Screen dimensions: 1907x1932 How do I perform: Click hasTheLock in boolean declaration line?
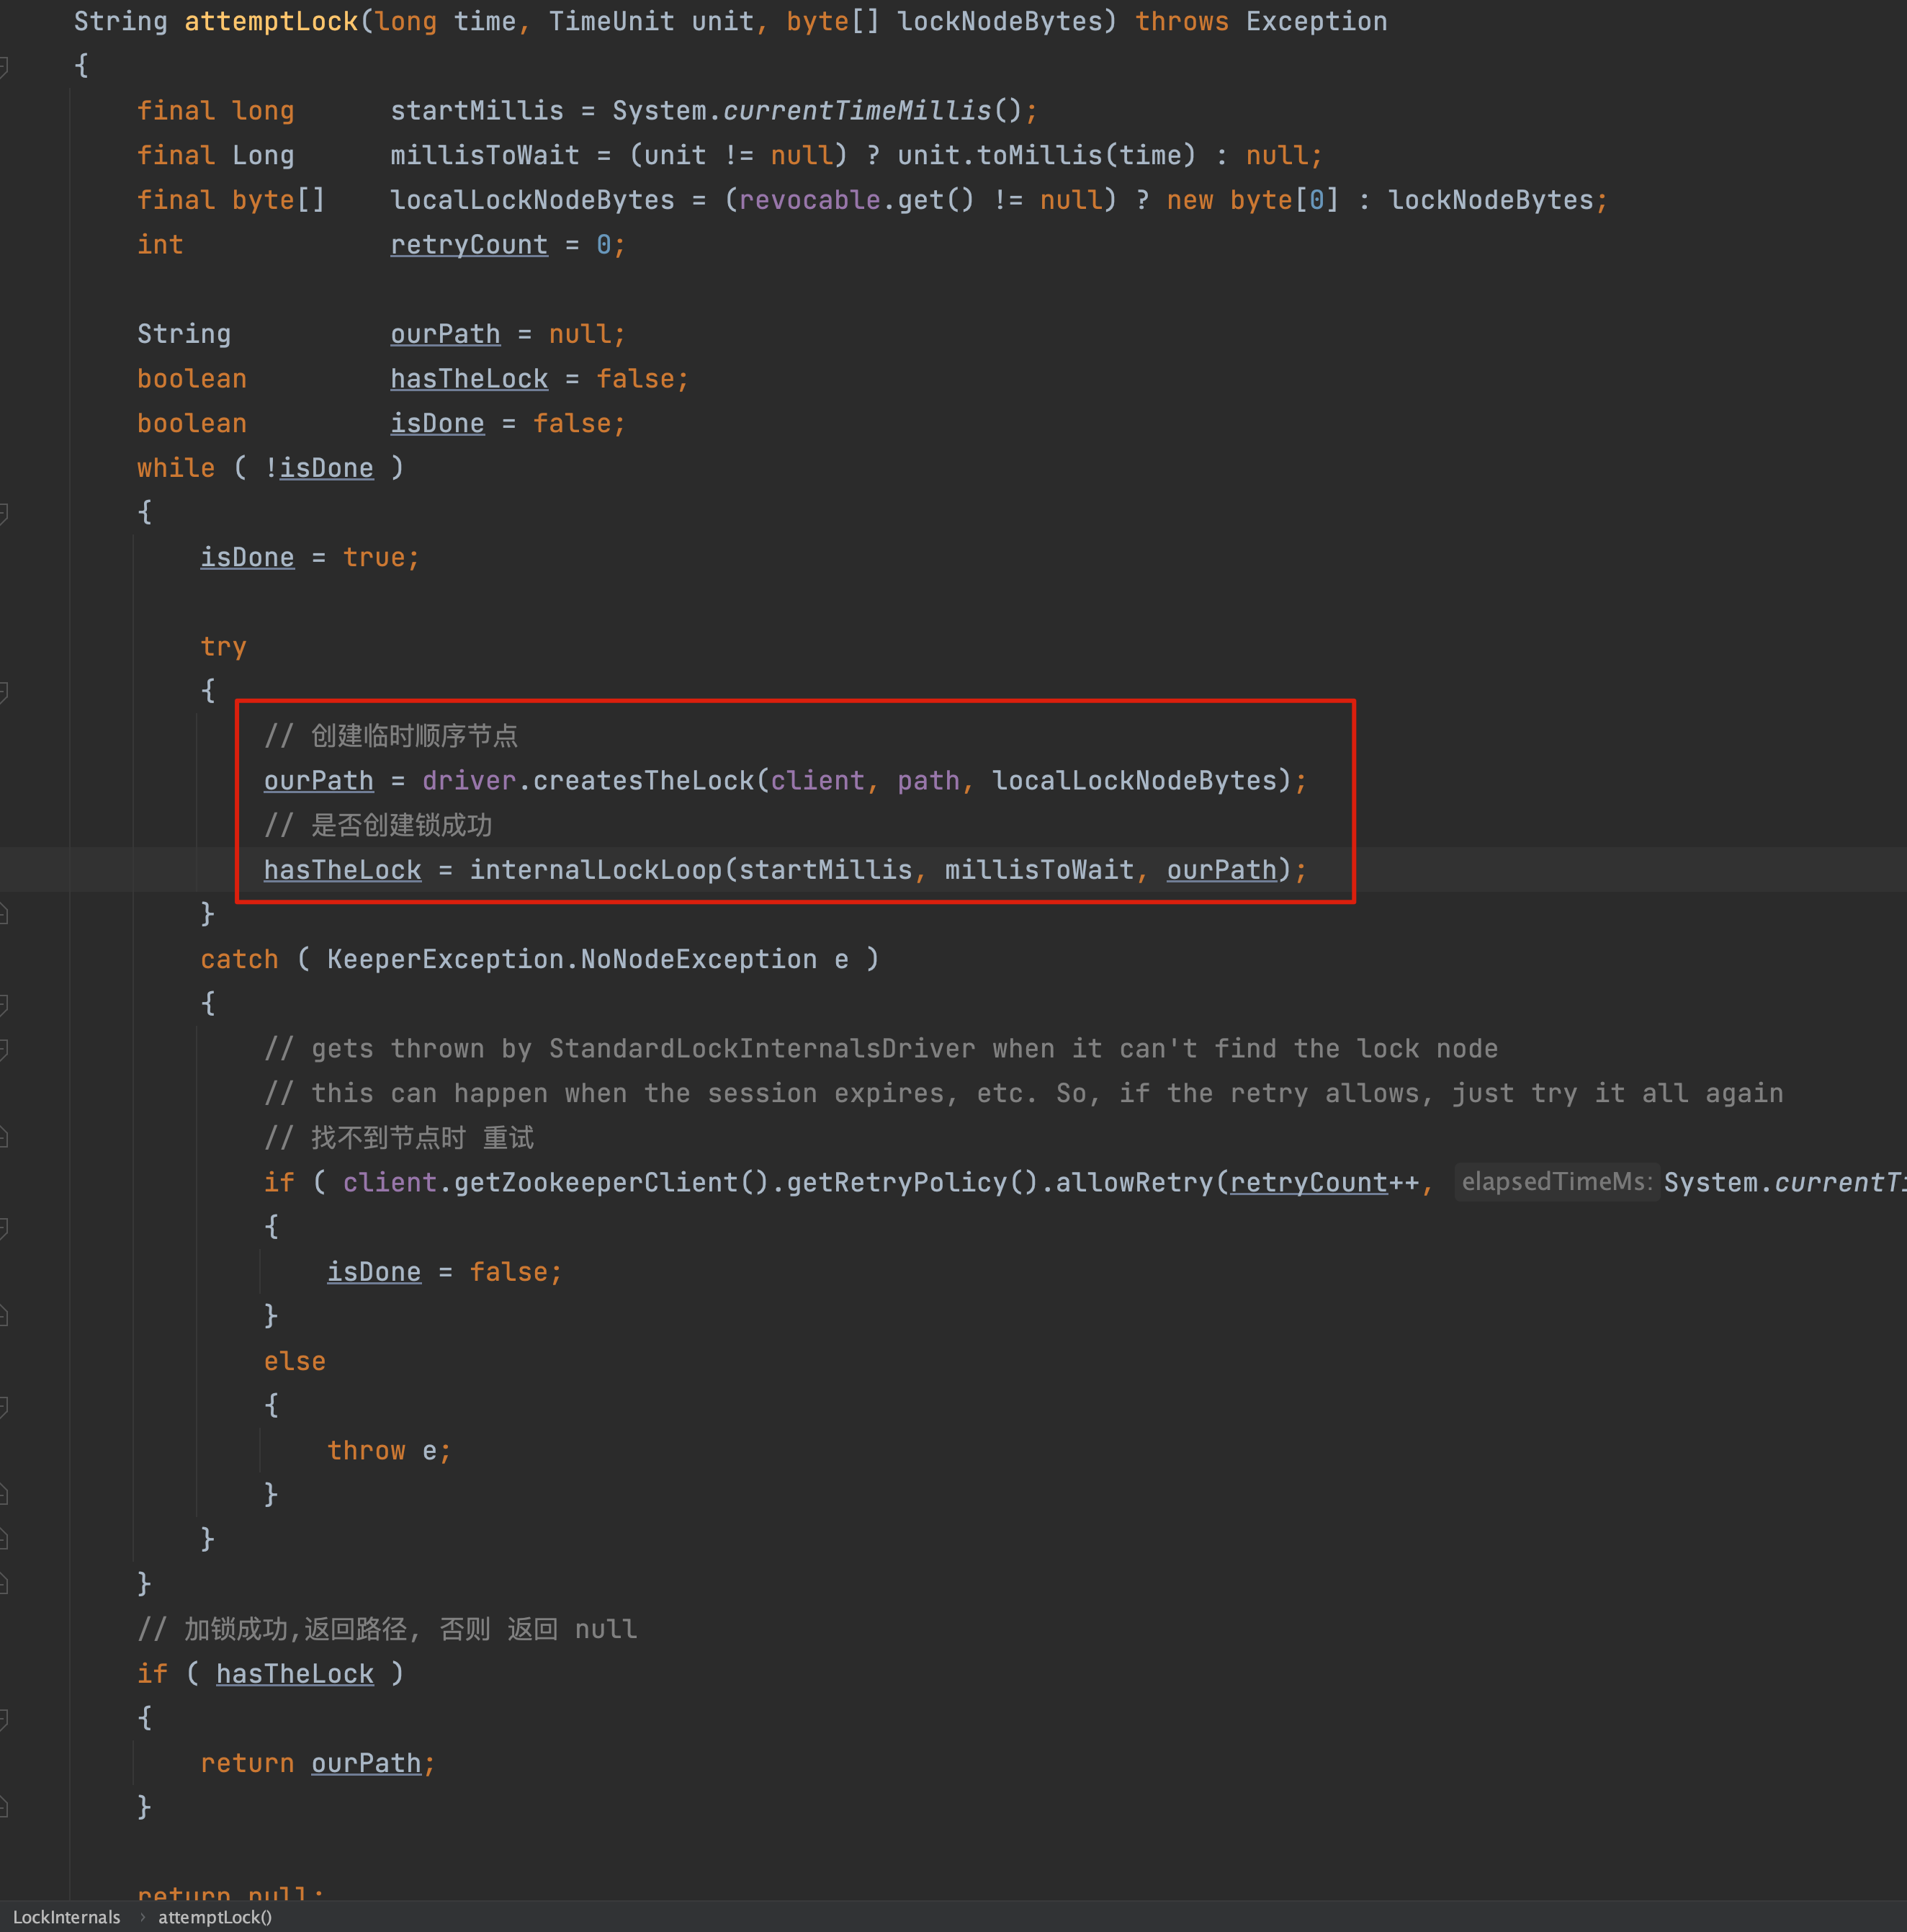[x=469, y=378]
